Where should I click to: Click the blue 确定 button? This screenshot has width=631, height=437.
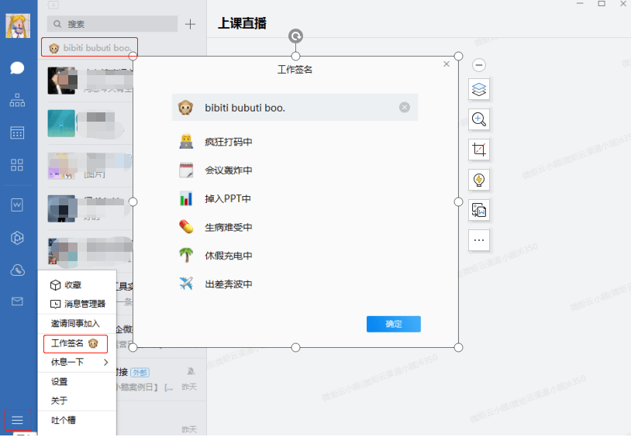[x=393, y=324]
